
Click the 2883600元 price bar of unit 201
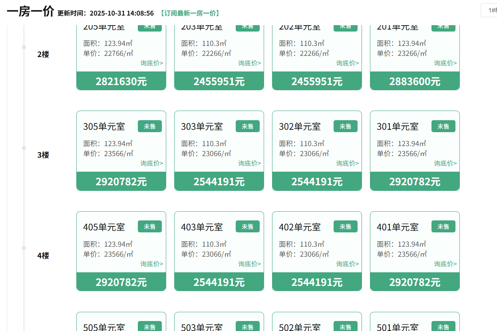pos(415,81)
